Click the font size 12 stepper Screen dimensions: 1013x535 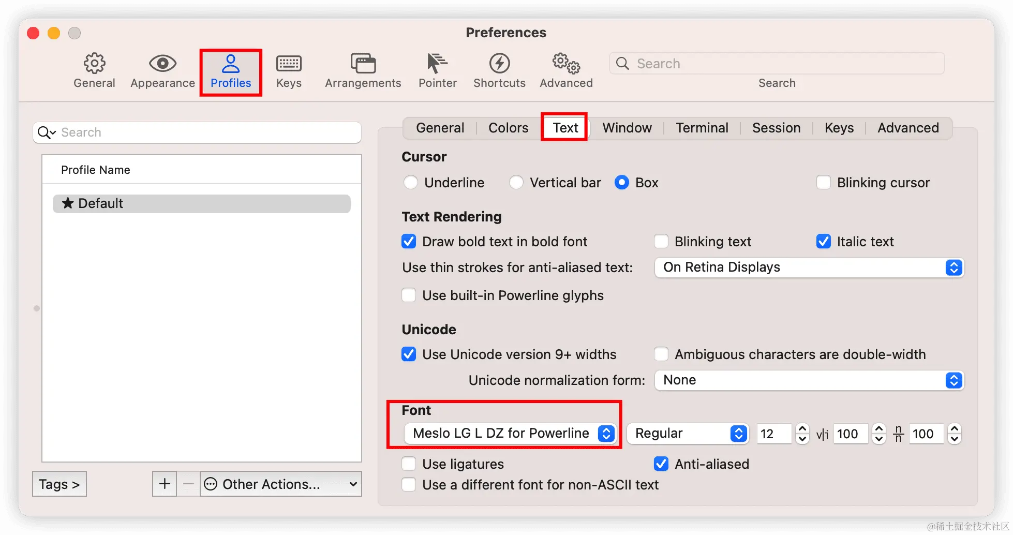coord(802,434)
